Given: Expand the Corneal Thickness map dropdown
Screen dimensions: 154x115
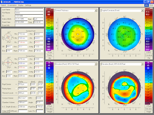Looking at the screenshot, I should click(x=96, y=10).
